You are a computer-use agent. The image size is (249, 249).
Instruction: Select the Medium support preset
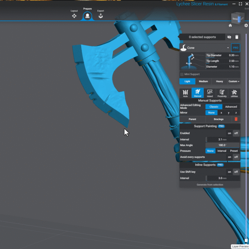pos(203,81)
